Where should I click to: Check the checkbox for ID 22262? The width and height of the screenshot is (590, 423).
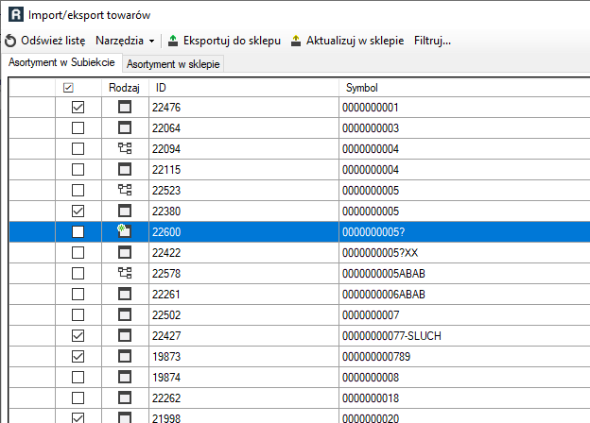pos(78,398)
